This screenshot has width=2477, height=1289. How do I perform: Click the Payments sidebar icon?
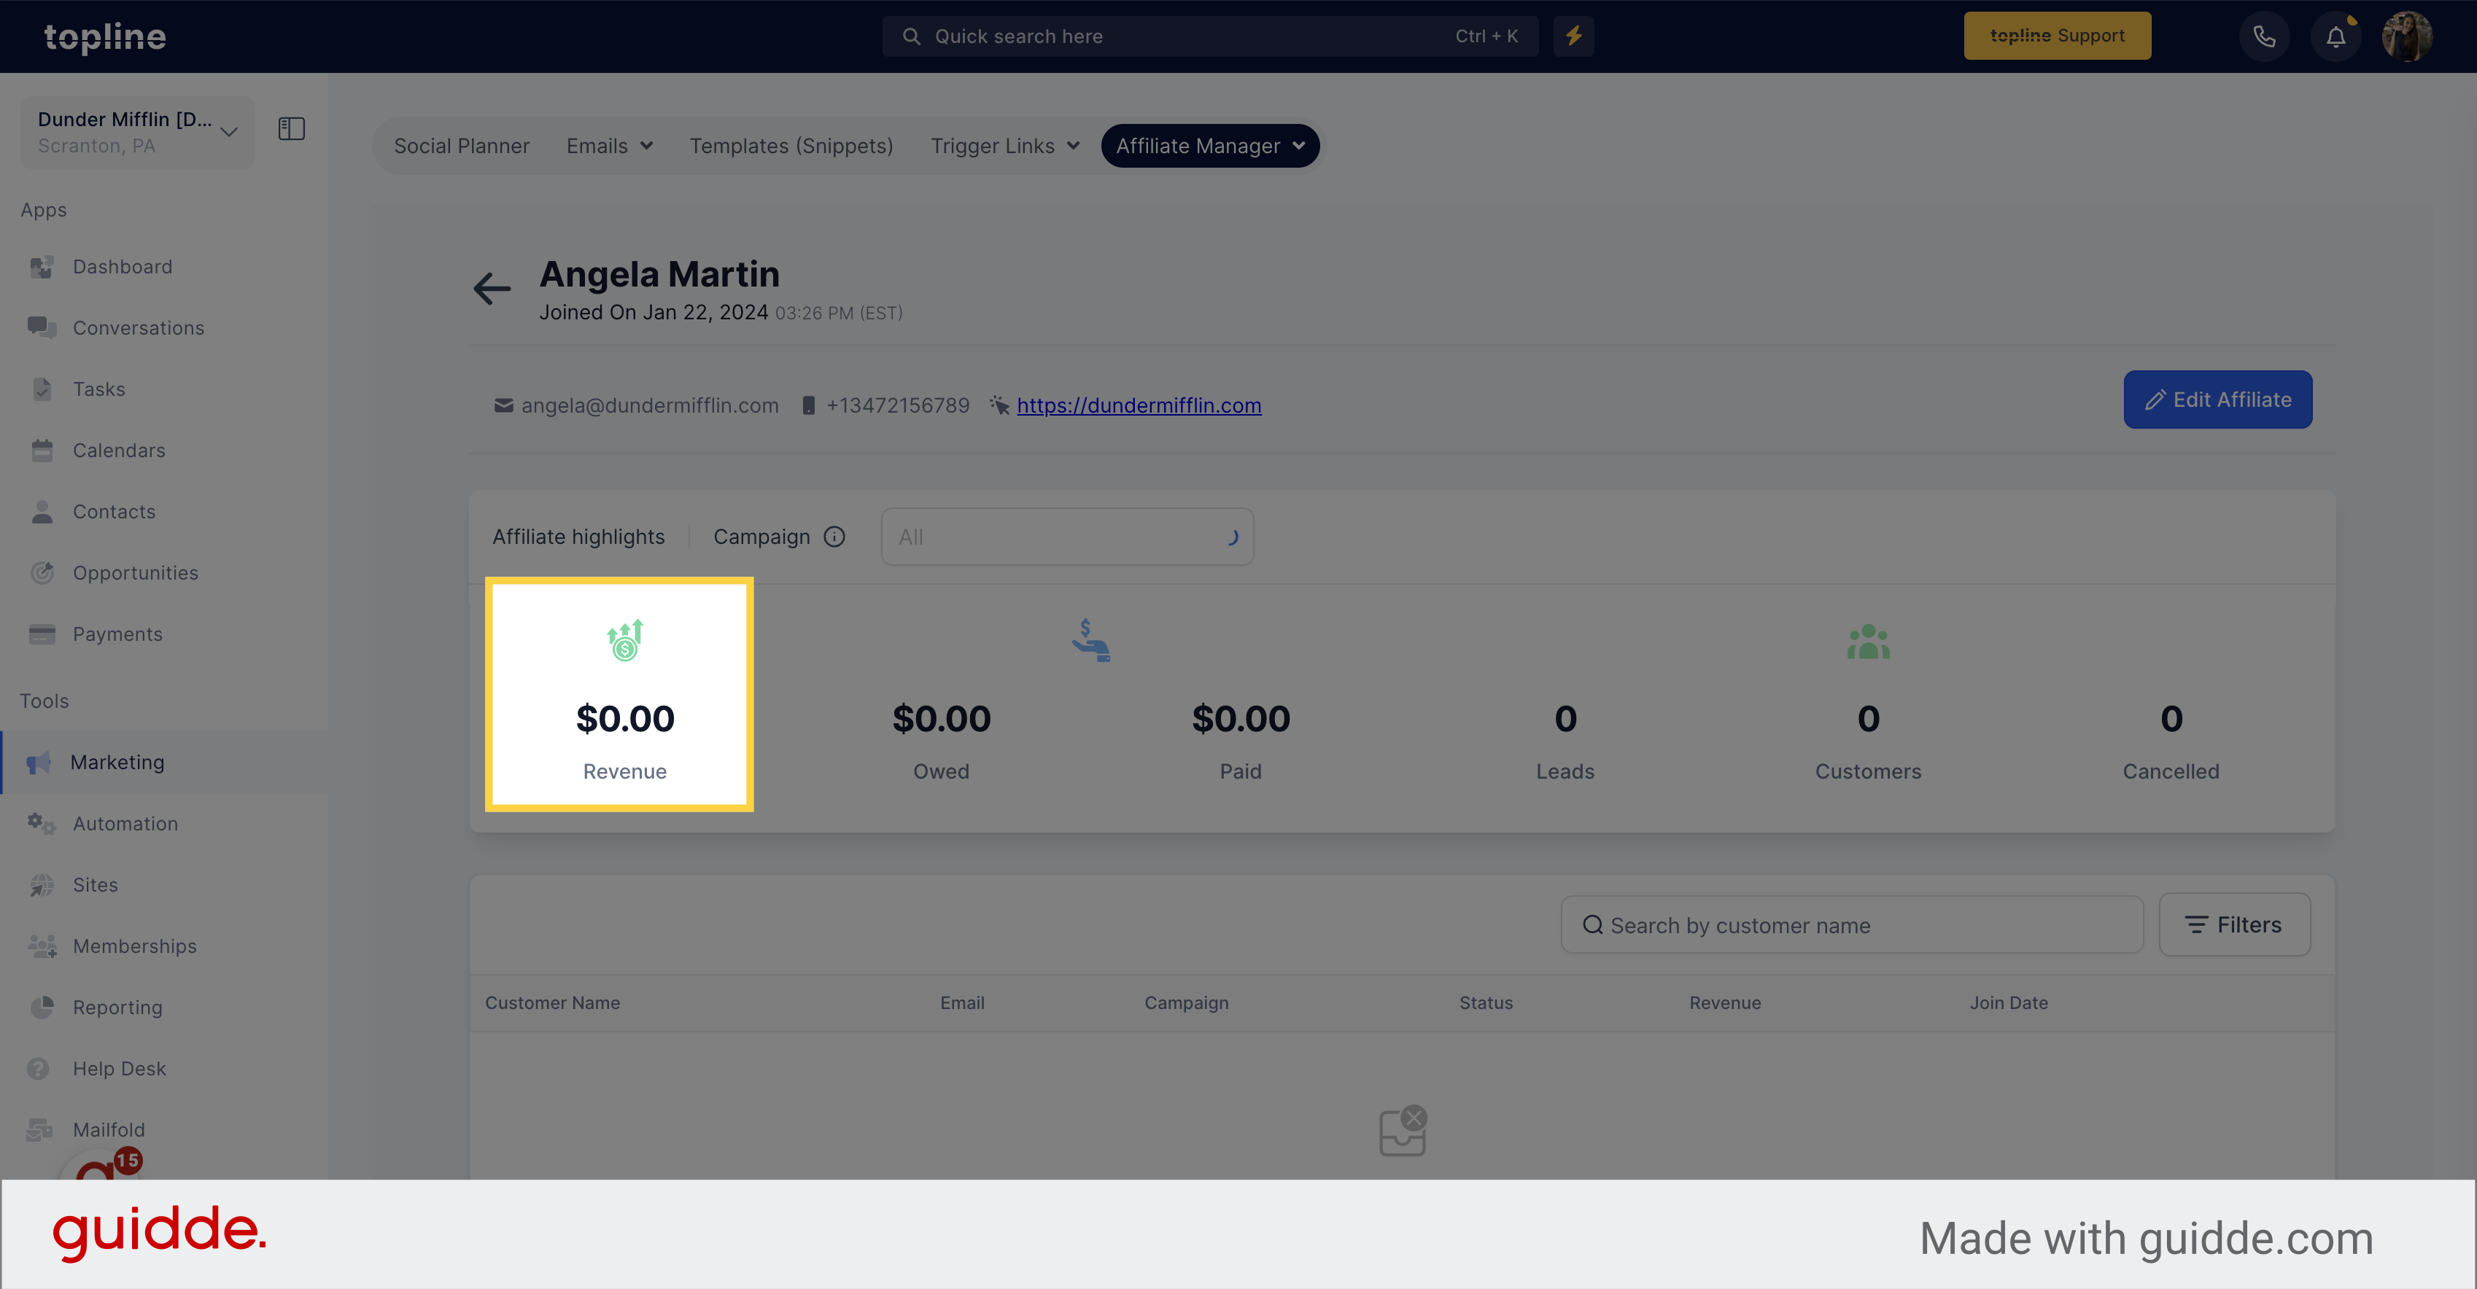tap(42, 634)
